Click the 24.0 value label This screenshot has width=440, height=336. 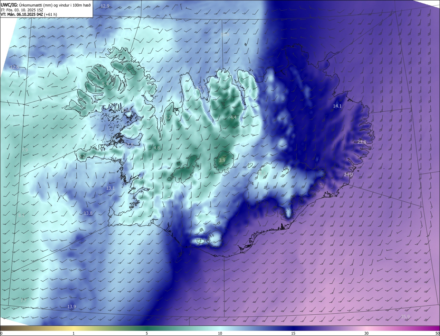tap(348, 175)
